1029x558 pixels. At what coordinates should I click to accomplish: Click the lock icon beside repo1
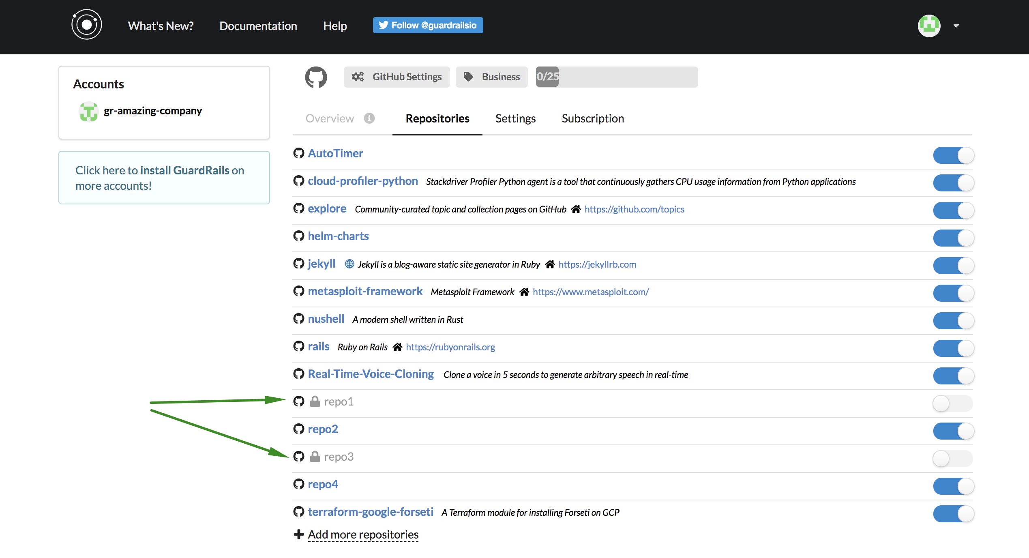coord(315,401)
